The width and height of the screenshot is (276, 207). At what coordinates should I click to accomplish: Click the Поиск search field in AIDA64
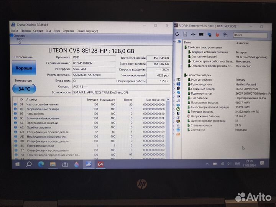click(x=250, y=35)
